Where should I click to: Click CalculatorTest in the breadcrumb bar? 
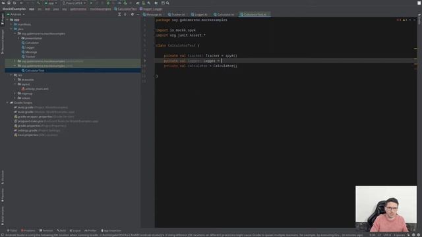125,9
